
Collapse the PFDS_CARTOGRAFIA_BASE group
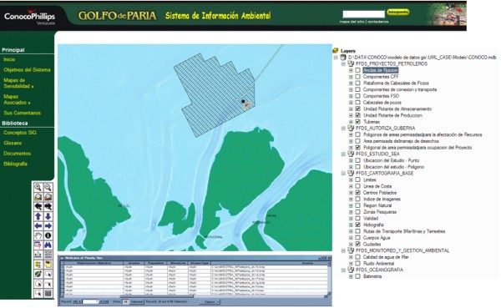(x=343, y=173)
